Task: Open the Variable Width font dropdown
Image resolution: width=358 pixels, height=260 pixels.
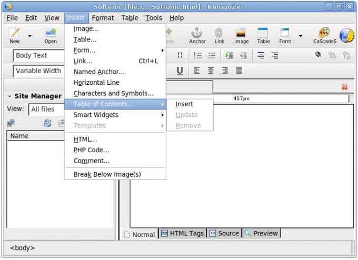Action: coord(38,71)
